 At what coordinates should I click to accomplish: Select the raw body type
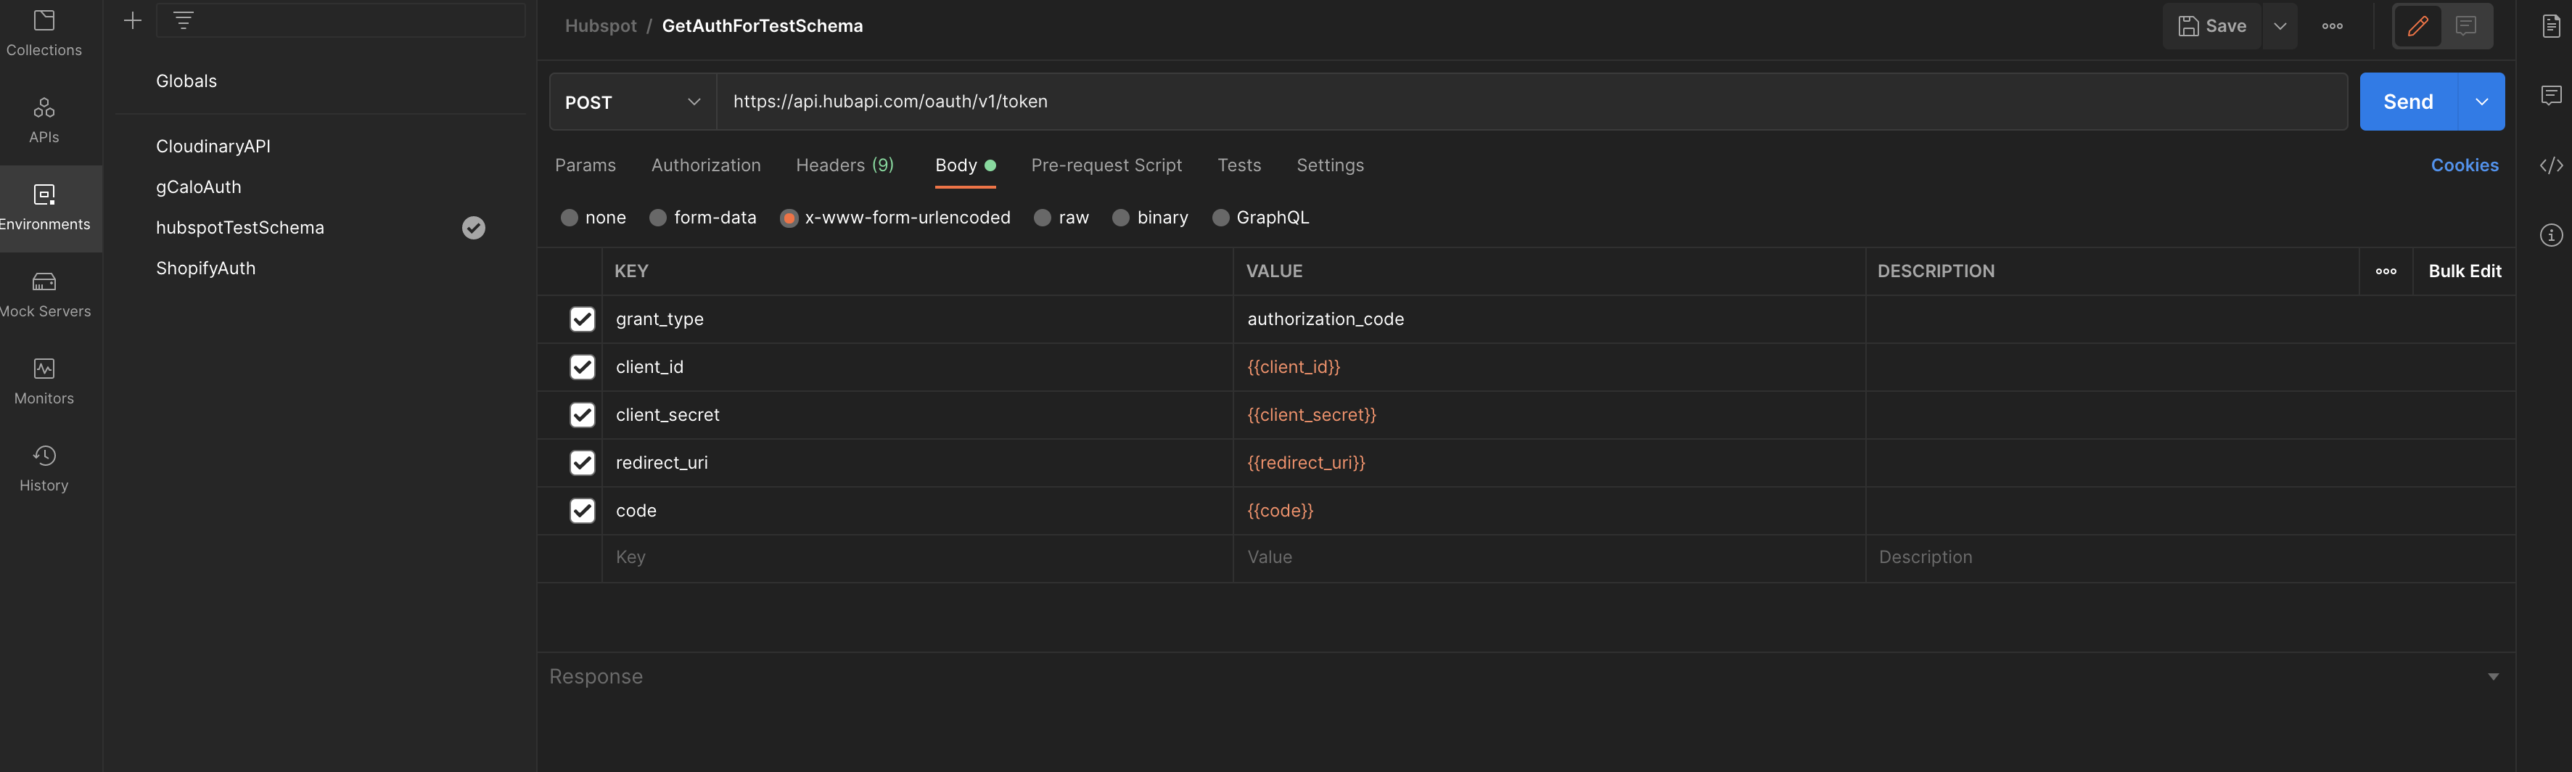tap(1043, 218)
